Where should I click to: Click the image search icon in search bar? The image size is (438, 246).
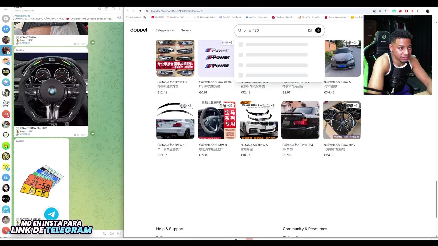point(310,30)
